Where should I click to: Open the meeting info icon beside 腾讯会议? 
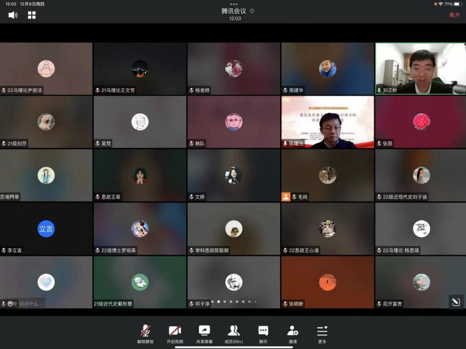(x=252, y=11)
